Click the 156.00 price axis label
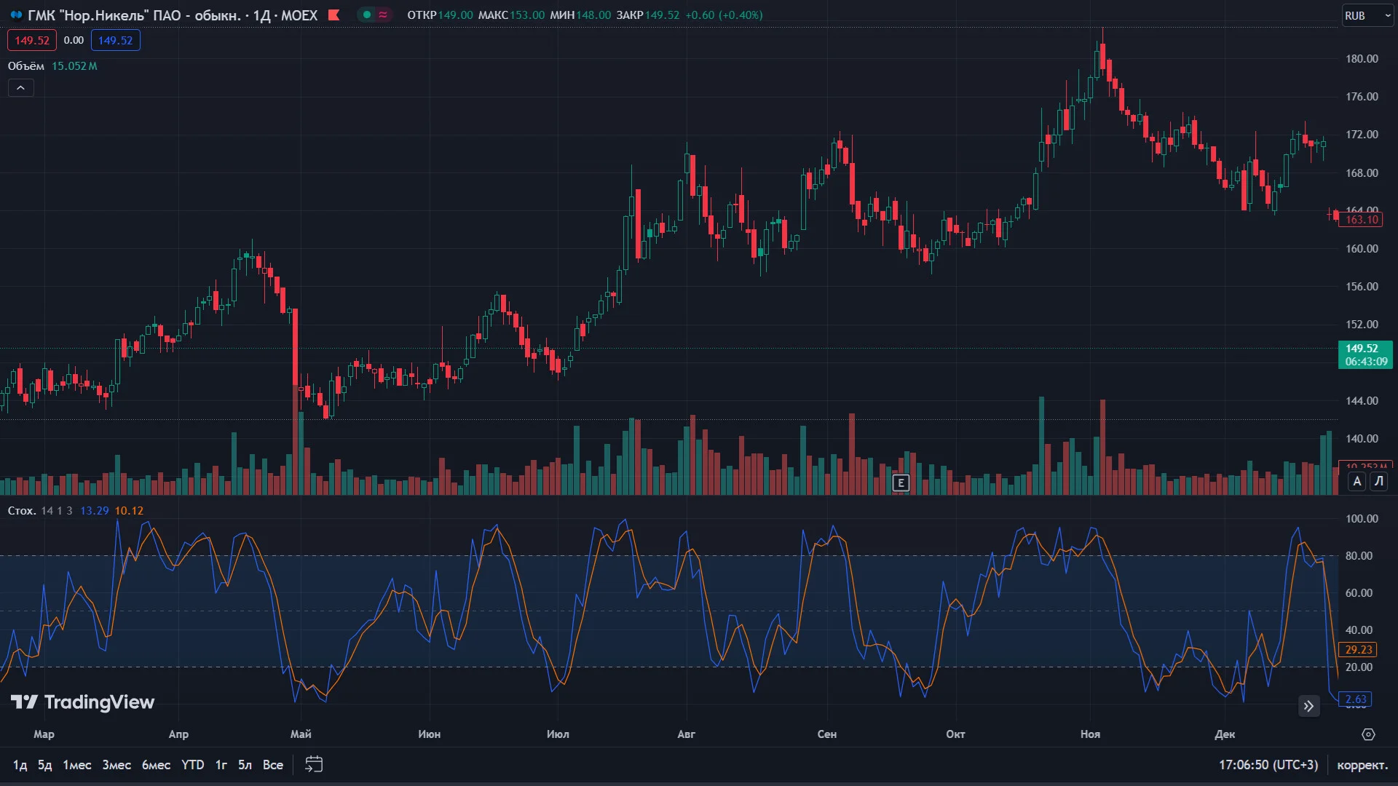The image size is (1398, 786). click(x=1362, y=287)
